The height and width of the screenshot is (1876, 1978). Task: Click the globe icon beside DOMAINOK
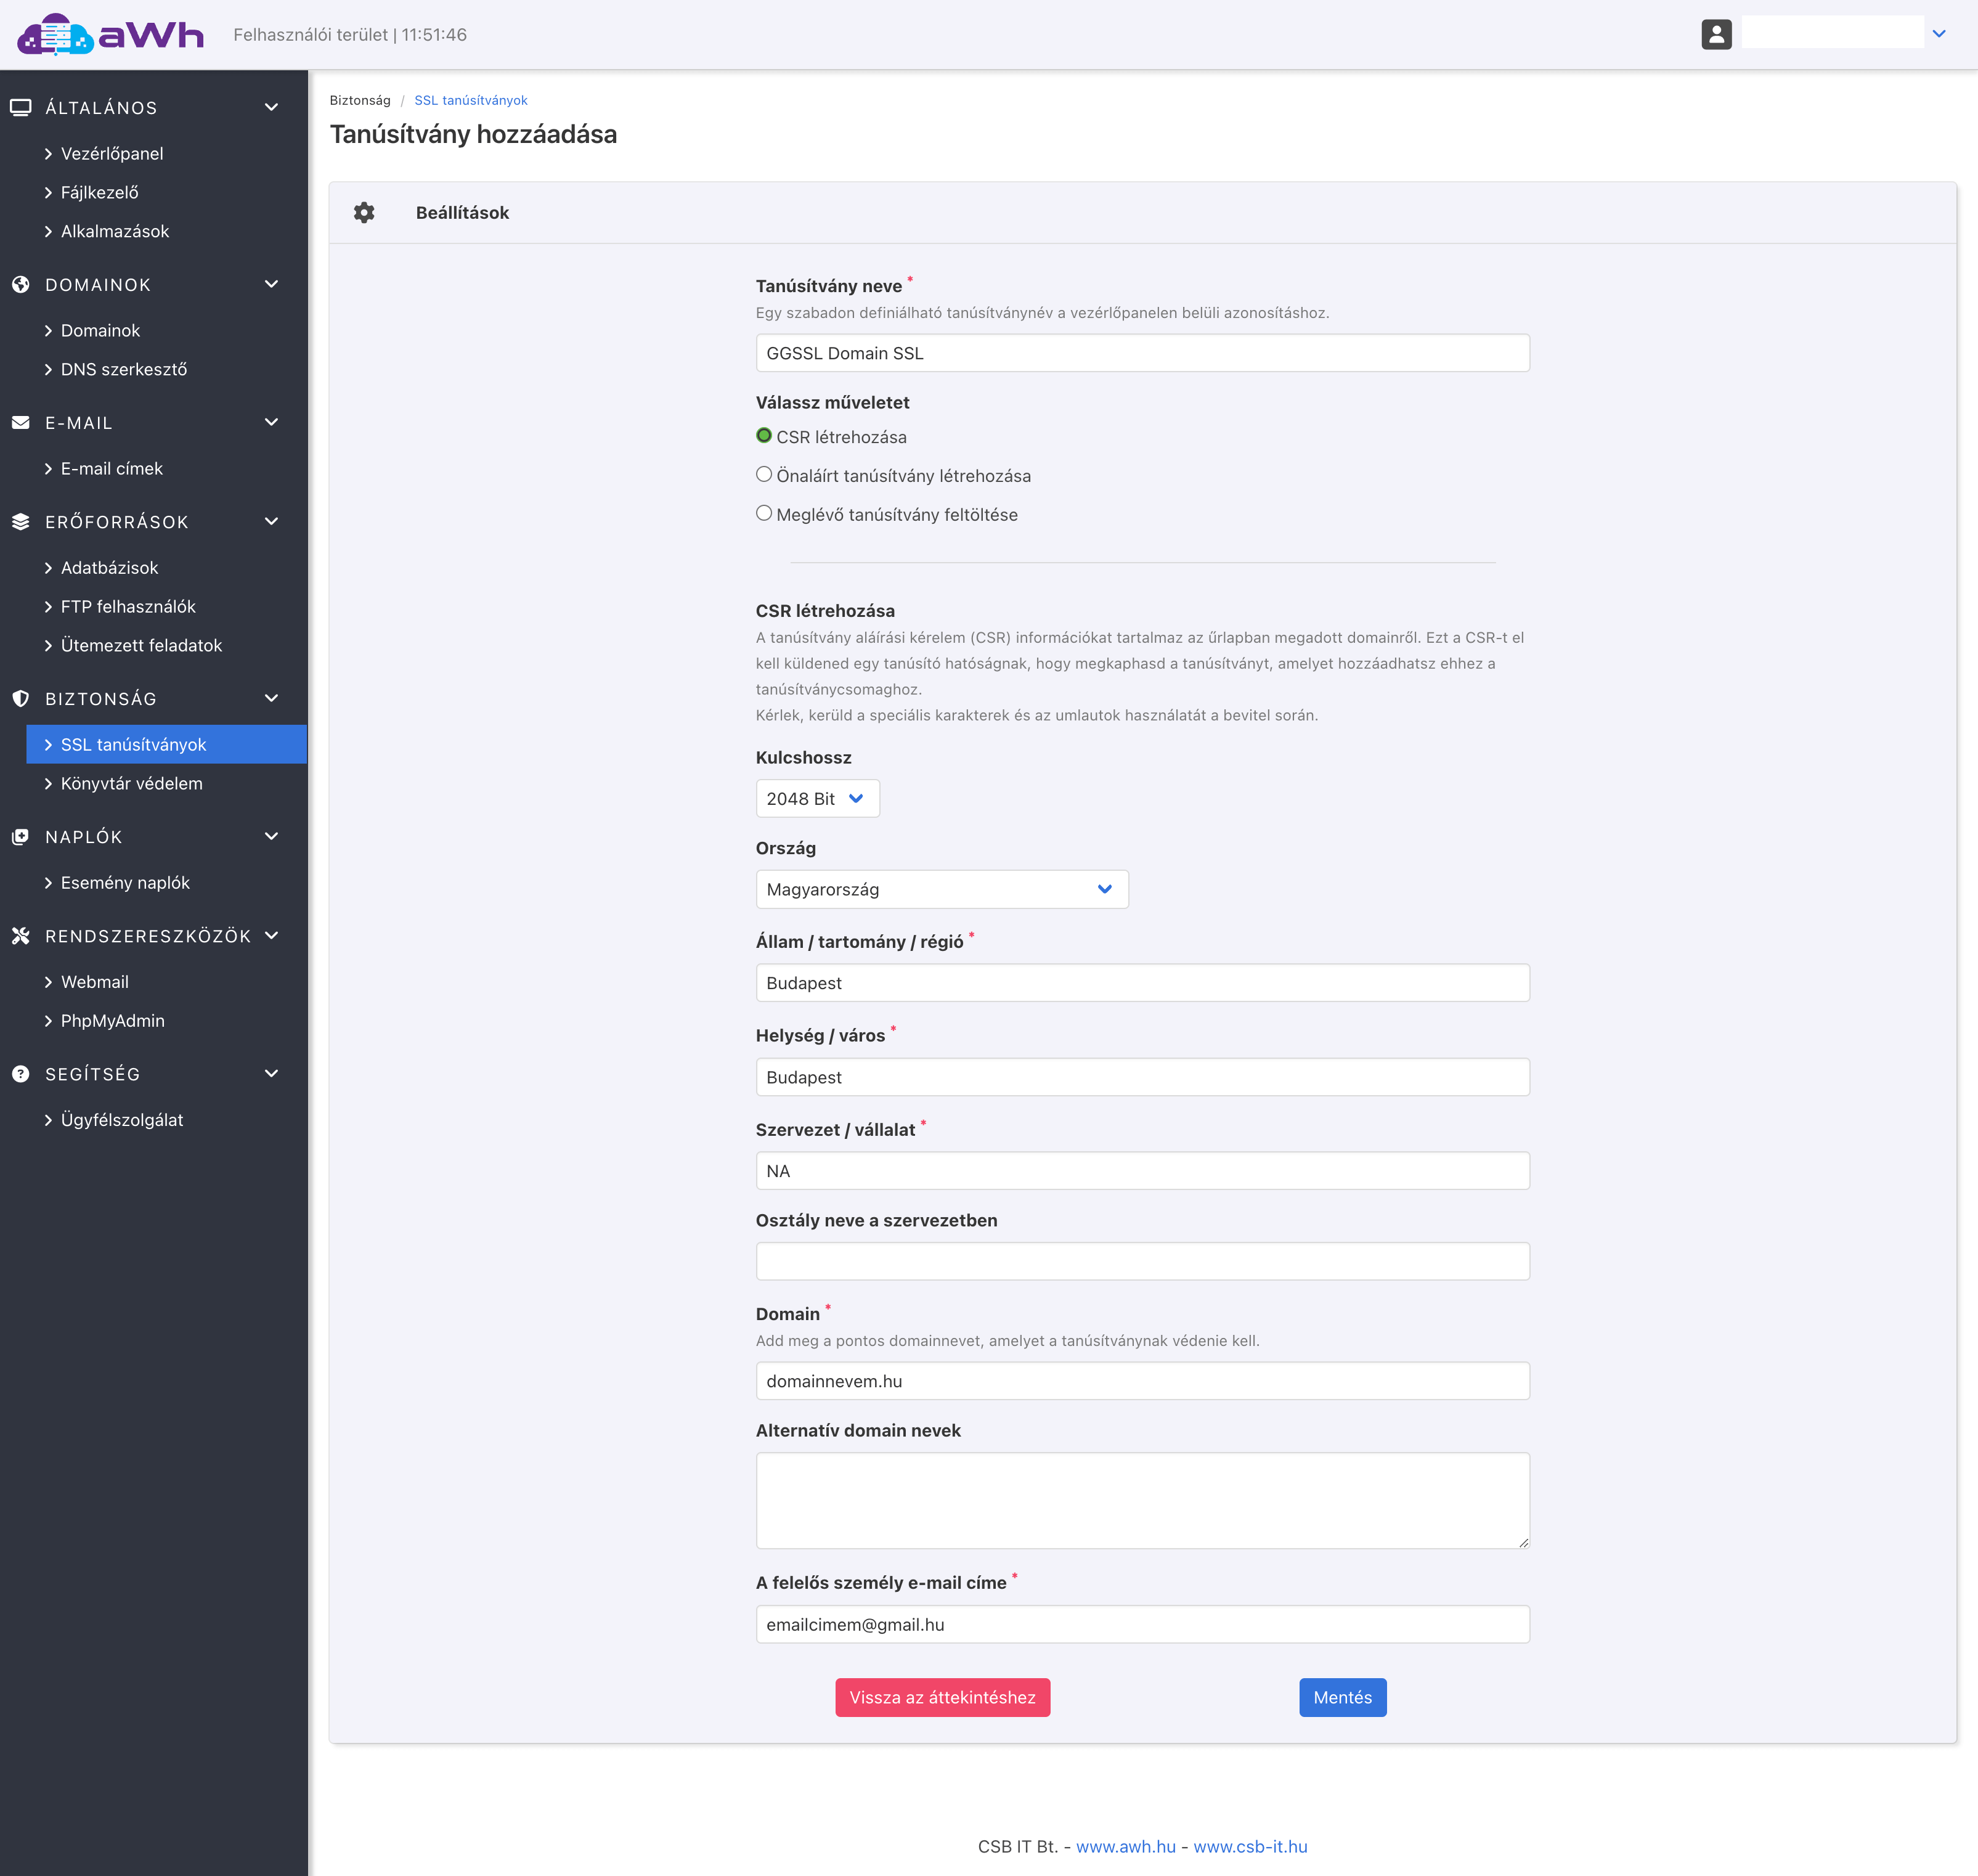(x=20, y=285)
